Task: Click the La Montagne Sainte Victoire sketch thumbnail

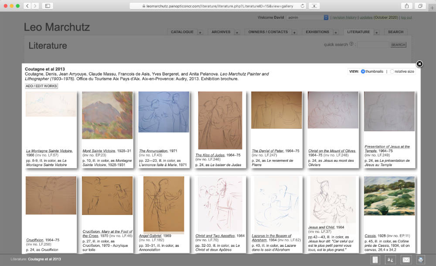Action: tap(51, 104)
